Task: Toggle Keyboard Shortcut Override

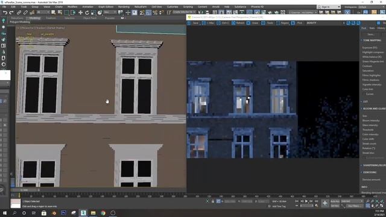Action: click(134, 12)
